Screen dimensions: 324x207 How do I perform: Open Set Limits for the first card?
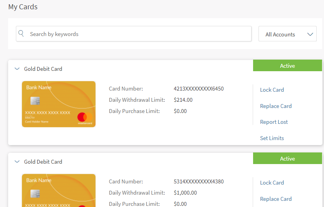point(272,138)
